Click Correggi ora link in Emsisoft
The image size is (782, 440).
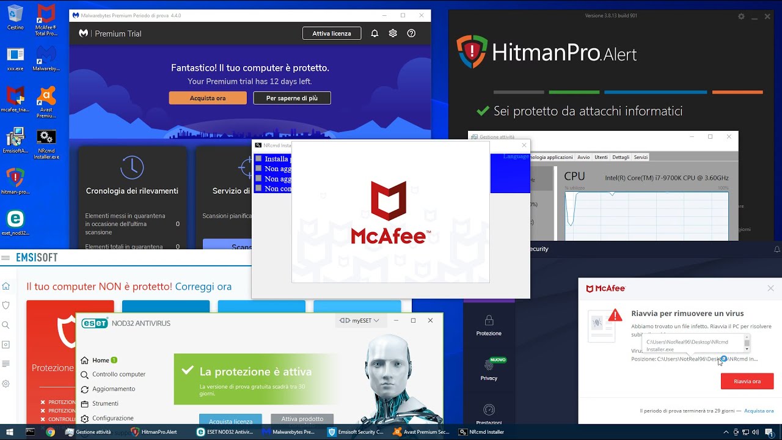pyautogui.click(x=203, y=287)
